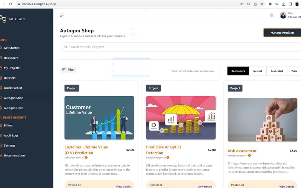The width and height of the screenshot is (301, 188).
Task: Open Documentation
Action: [14, 156]
